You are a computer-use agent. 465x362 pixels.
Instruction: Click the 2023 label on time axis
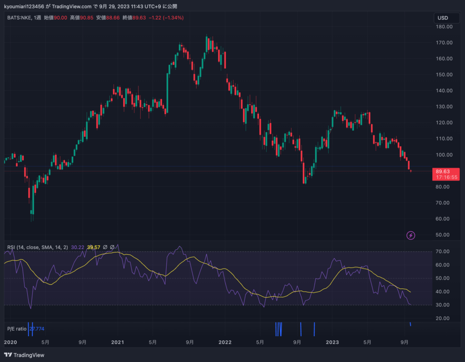coord(332,342)
